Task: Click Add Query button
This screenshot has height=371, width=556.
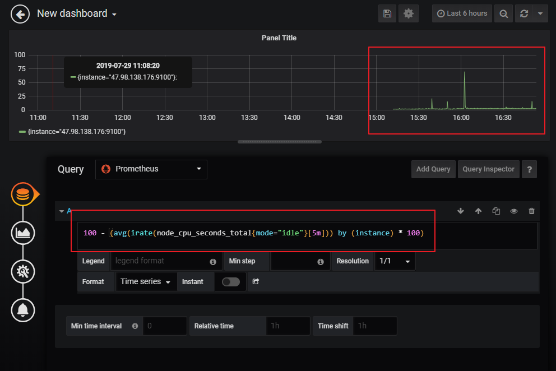Action: [433, 169]
